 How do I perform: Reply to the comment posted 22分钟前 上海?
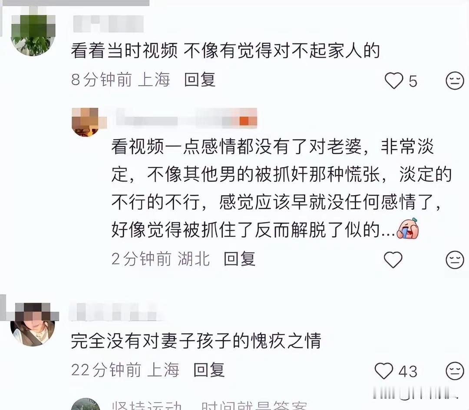tap(209, 370)
